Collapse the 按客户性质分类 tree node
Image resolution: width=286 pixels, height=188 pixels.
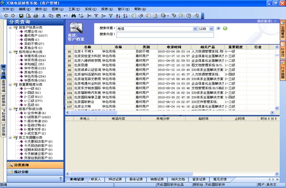click(x=10, y=28)
